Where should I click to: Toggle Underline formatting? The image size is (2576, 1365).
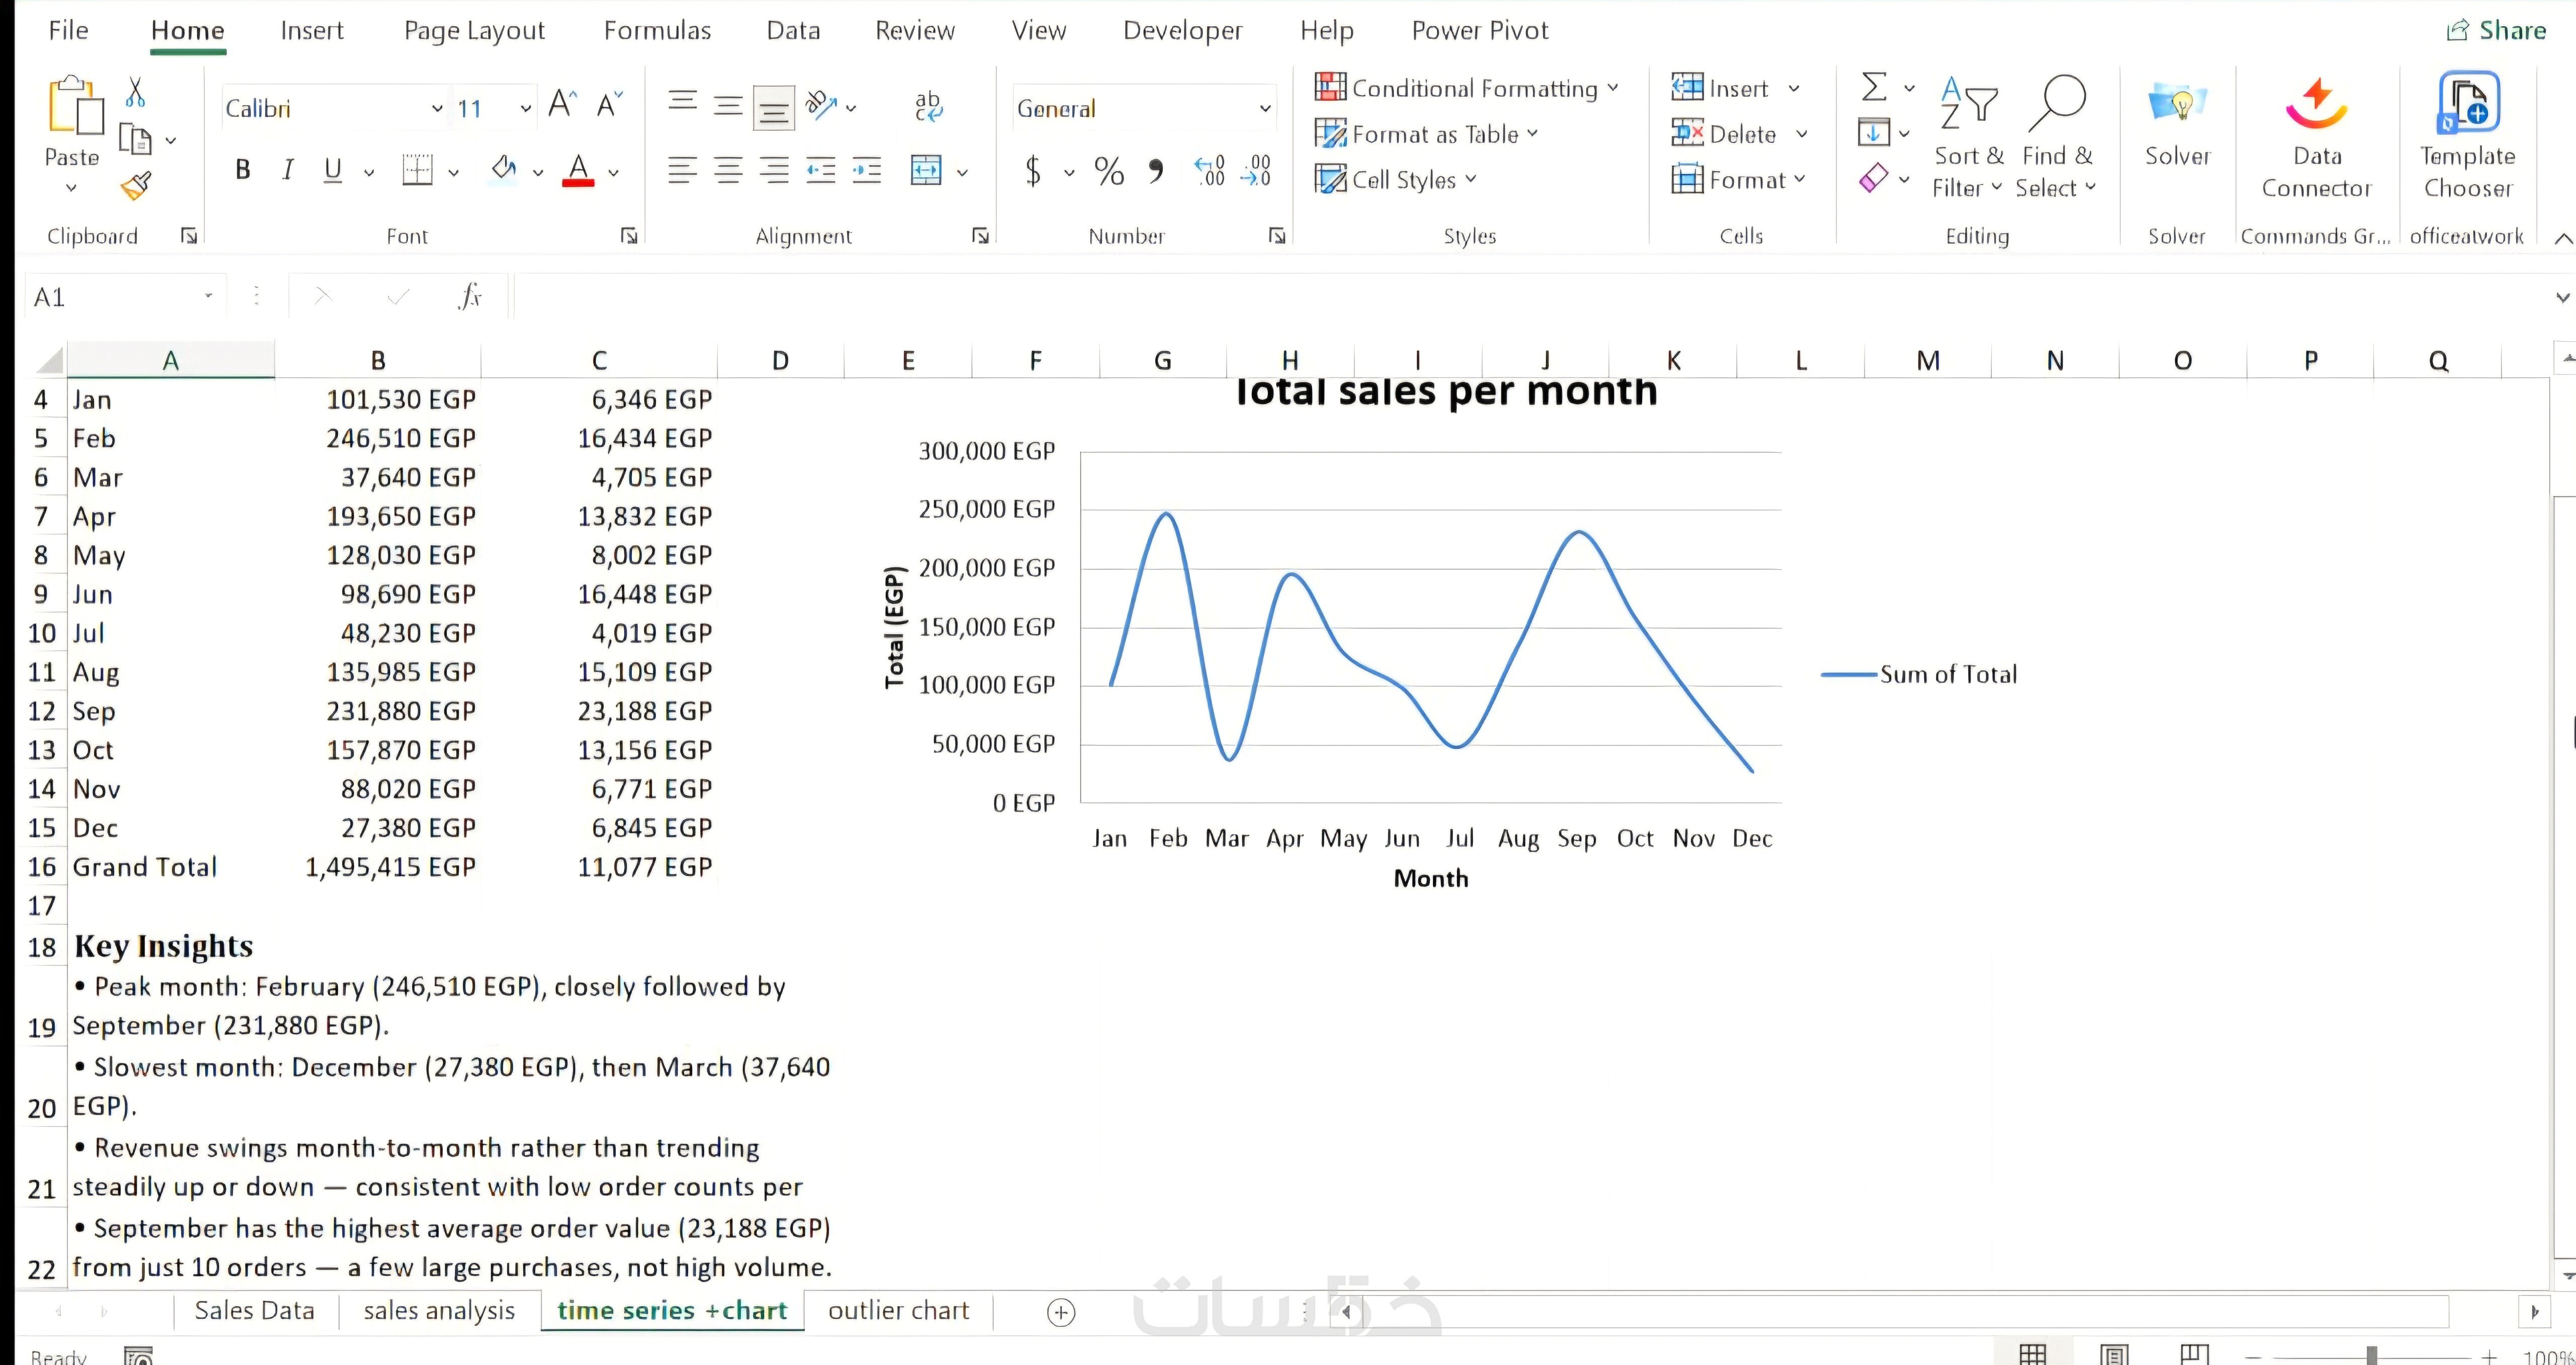[333, 170]
